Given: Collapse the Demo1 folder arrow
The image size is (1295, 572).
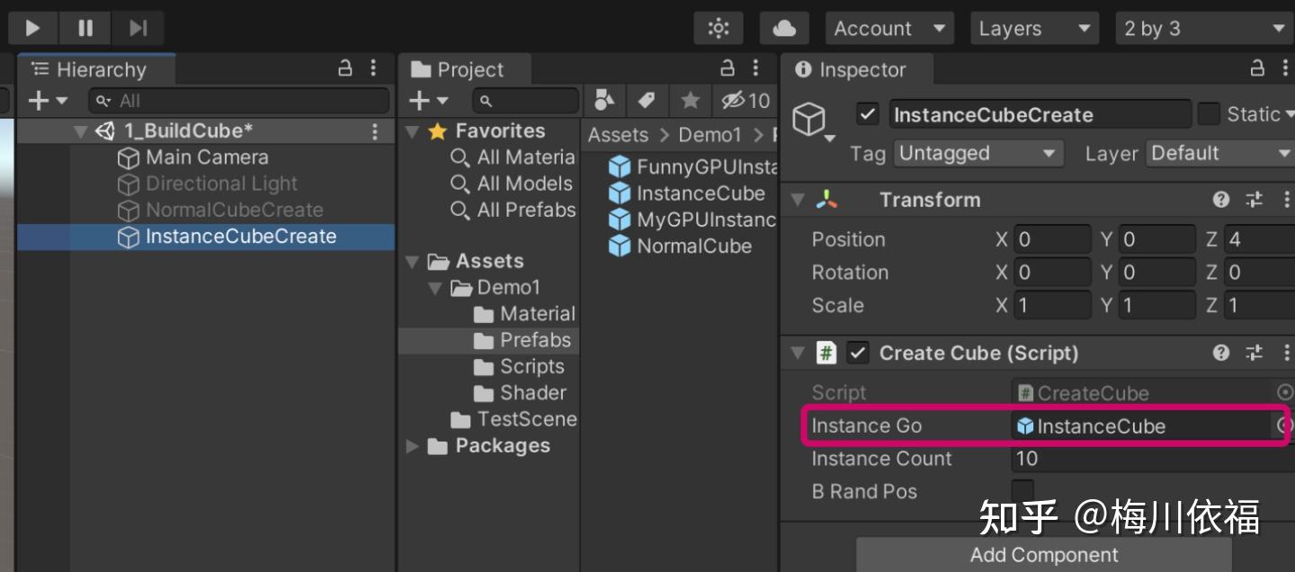Looking at the screenshot, I should [435, 288].
